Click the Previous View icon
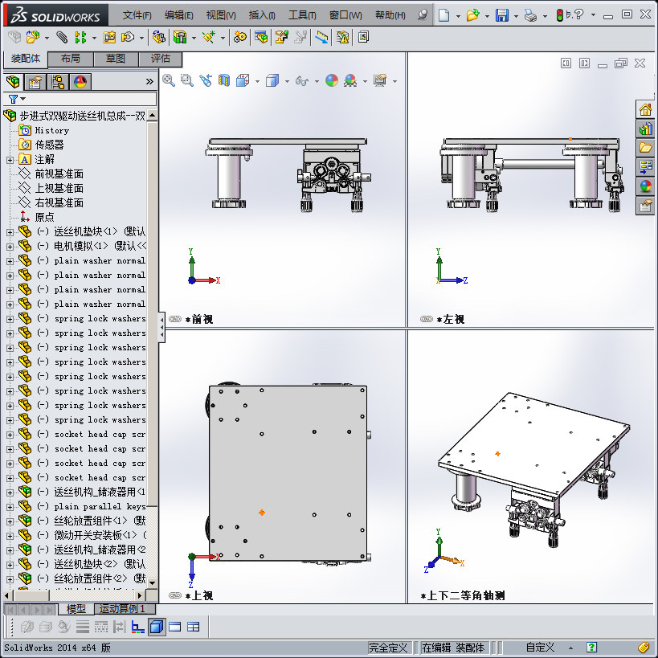 pos(206,80)
